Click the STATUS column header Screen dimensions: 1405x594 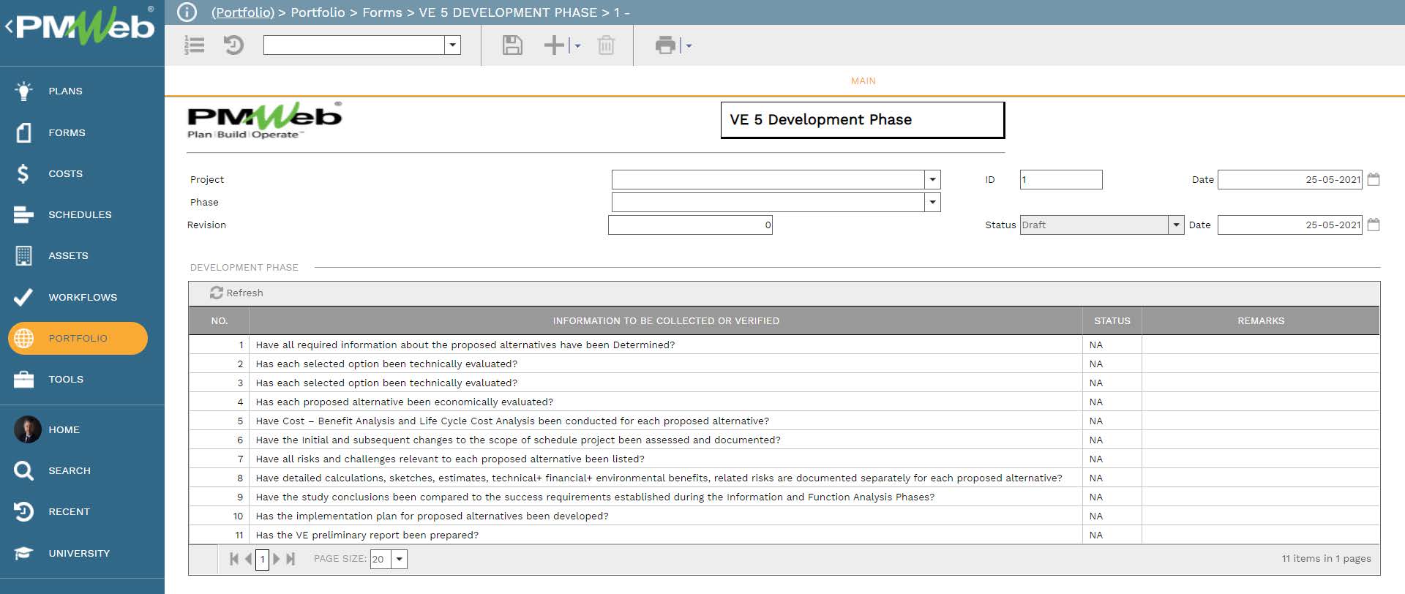(x=1112, y=320)
